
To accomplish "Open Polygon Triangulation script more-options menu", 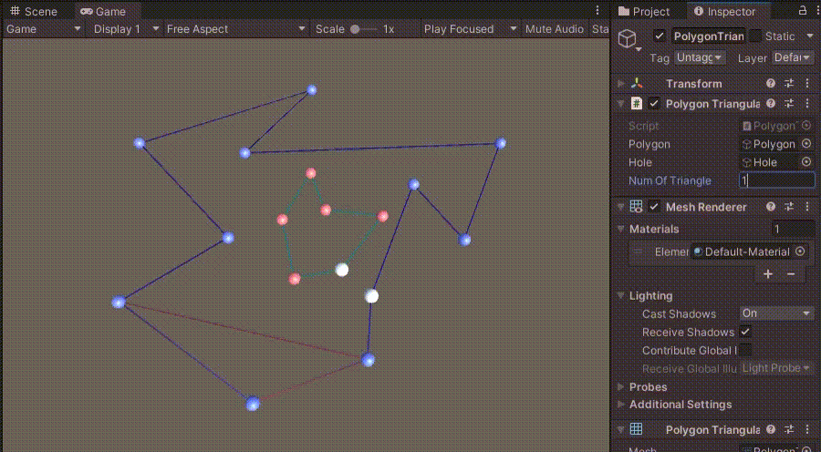I will click(x=807, y=104).
